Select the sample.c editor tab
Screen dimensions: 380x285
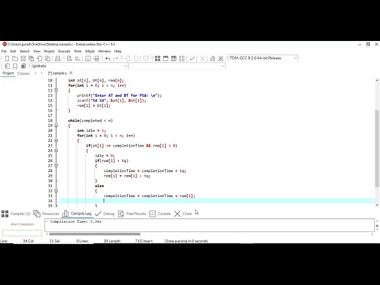(58, 73)
